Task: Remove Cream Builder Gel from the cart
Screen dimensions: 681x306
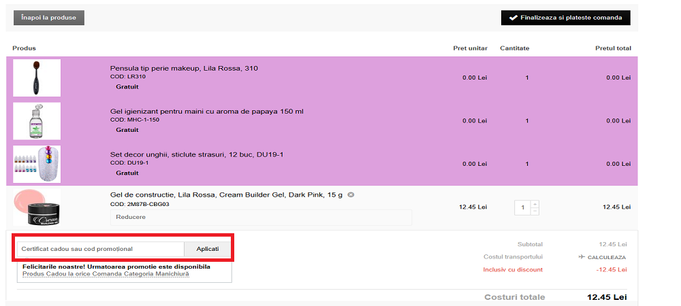Action: [351, 195]
